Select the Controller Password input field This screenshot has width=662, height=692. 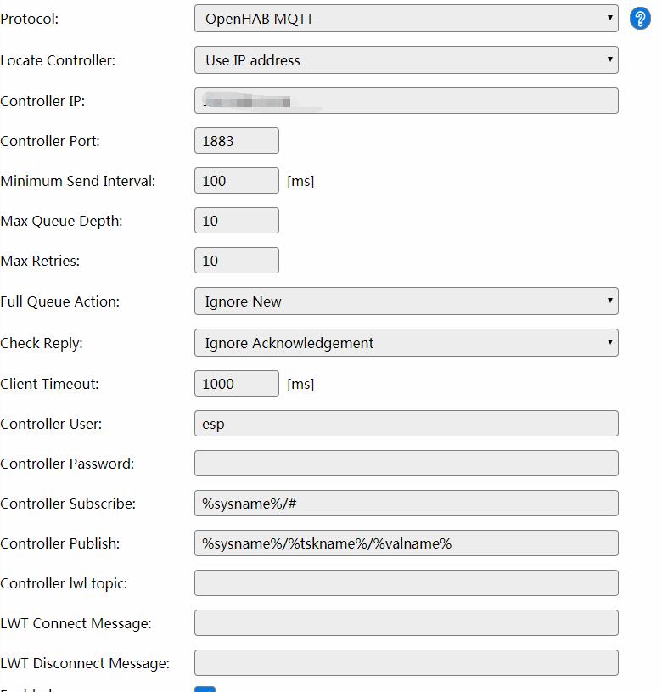click(406, 463)
